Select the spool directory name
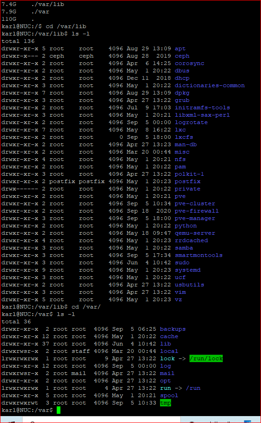Image resolution: width=261 pixels, height=423 pixels. [x=169, y=395]
